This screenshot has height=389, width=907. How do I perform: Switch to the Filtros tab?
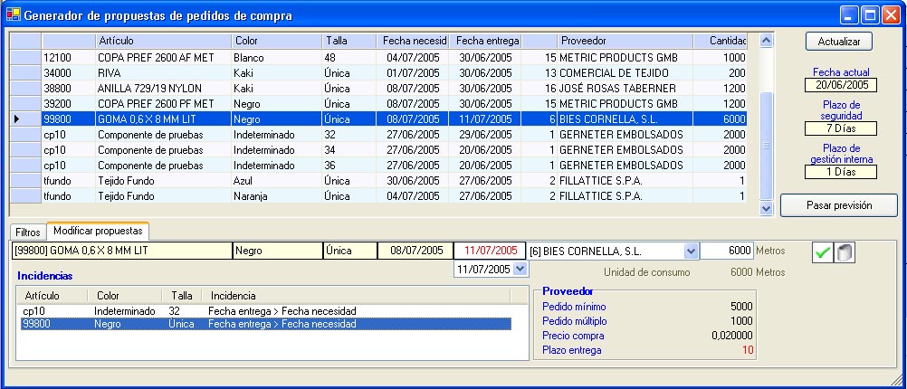(27, 232)
